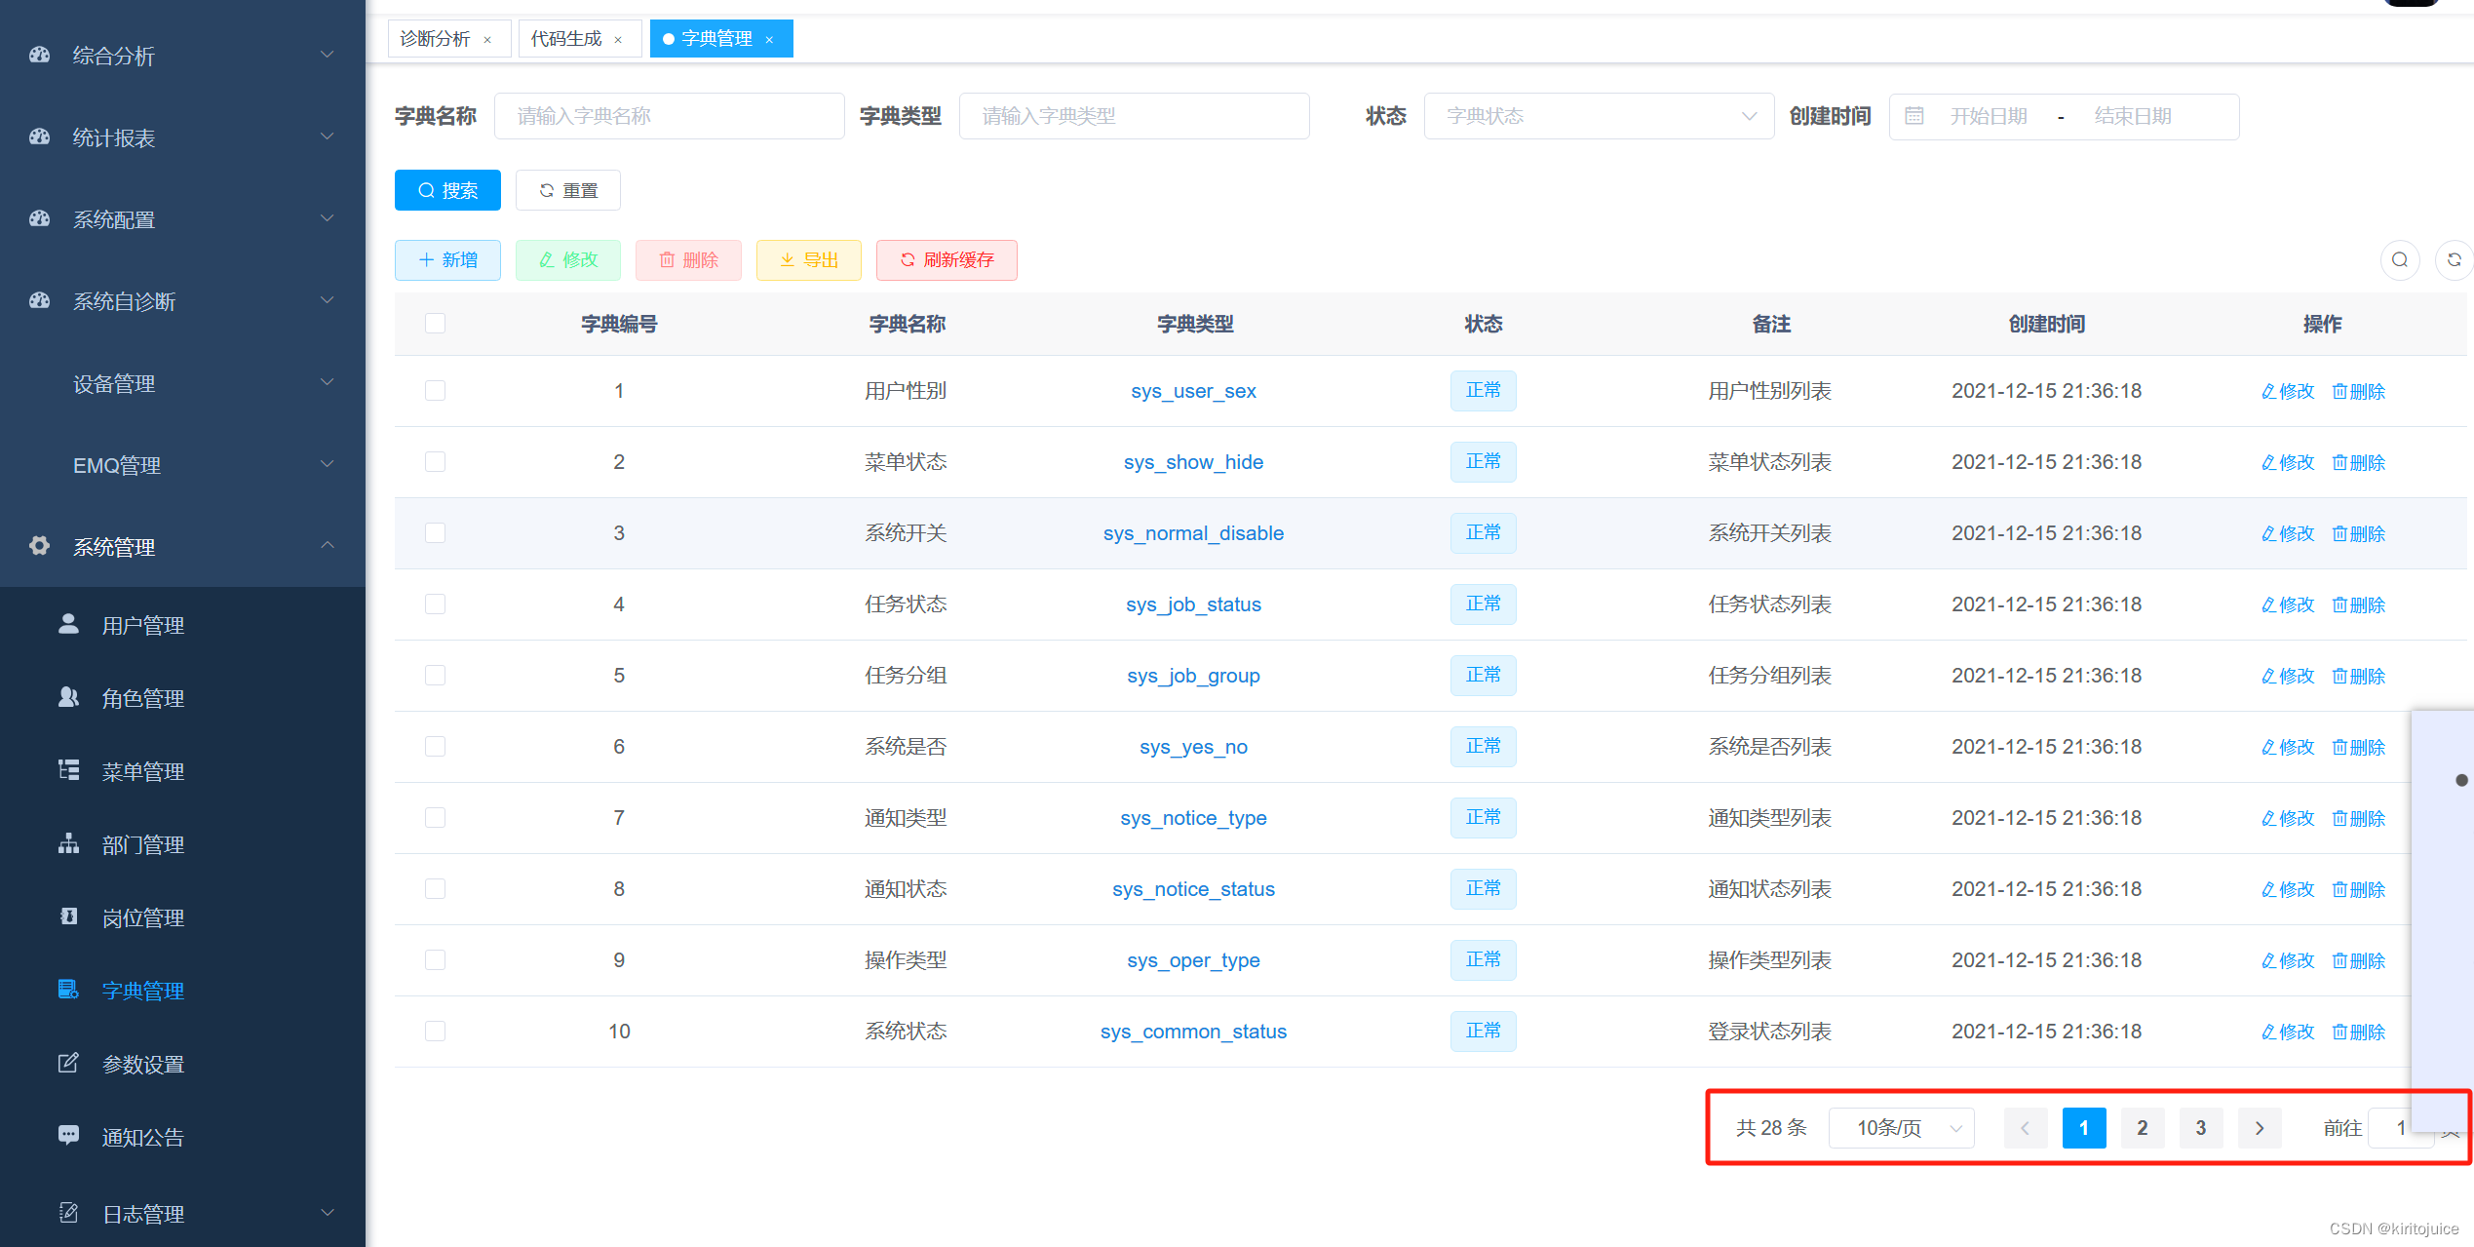Image resolution: width=2474 pixels, height=1247 pixels.
Task: Click the 字典管理 book icon
Action: click(68, 990)
